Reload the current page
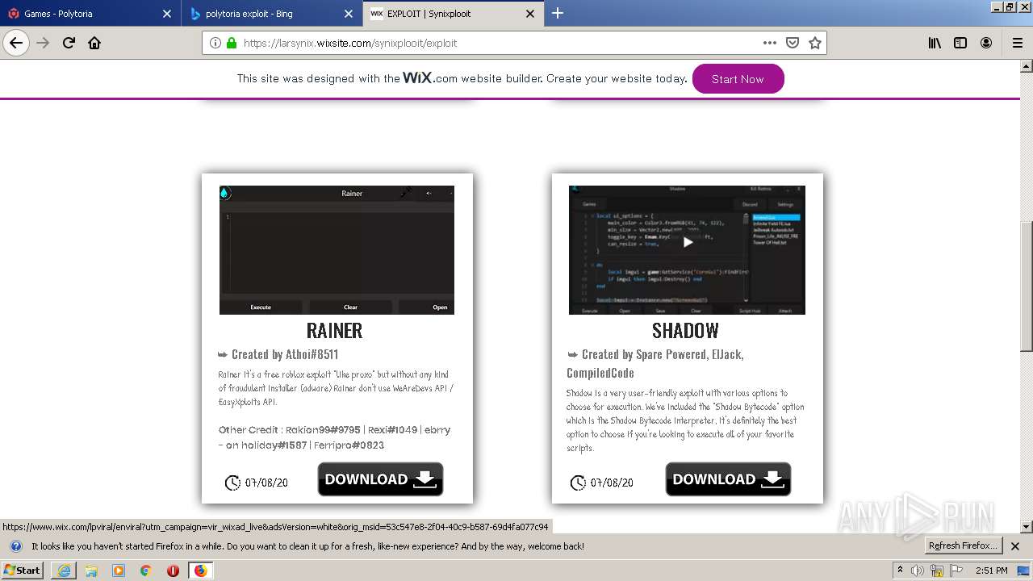The width and height of the screenshot is (1033, 581). pyautogui.click(x=69, y=43)
